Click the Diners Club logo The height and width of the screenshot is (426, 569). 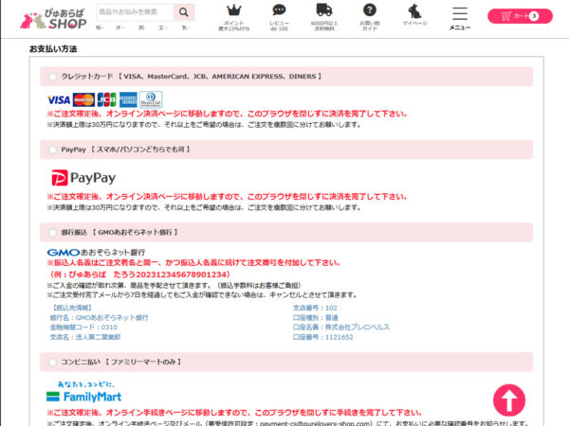[x=151, y=99]
